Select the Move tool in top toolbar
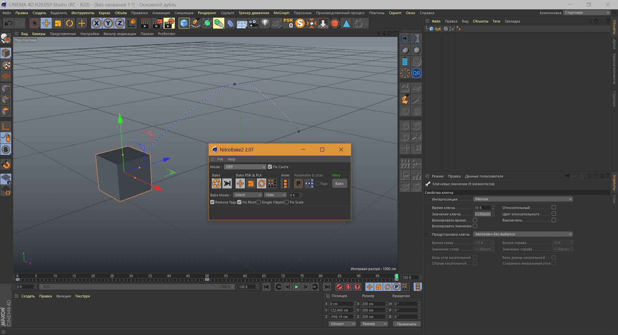The height and width of the screenshot is (335, 618). [x=46, y=23]
